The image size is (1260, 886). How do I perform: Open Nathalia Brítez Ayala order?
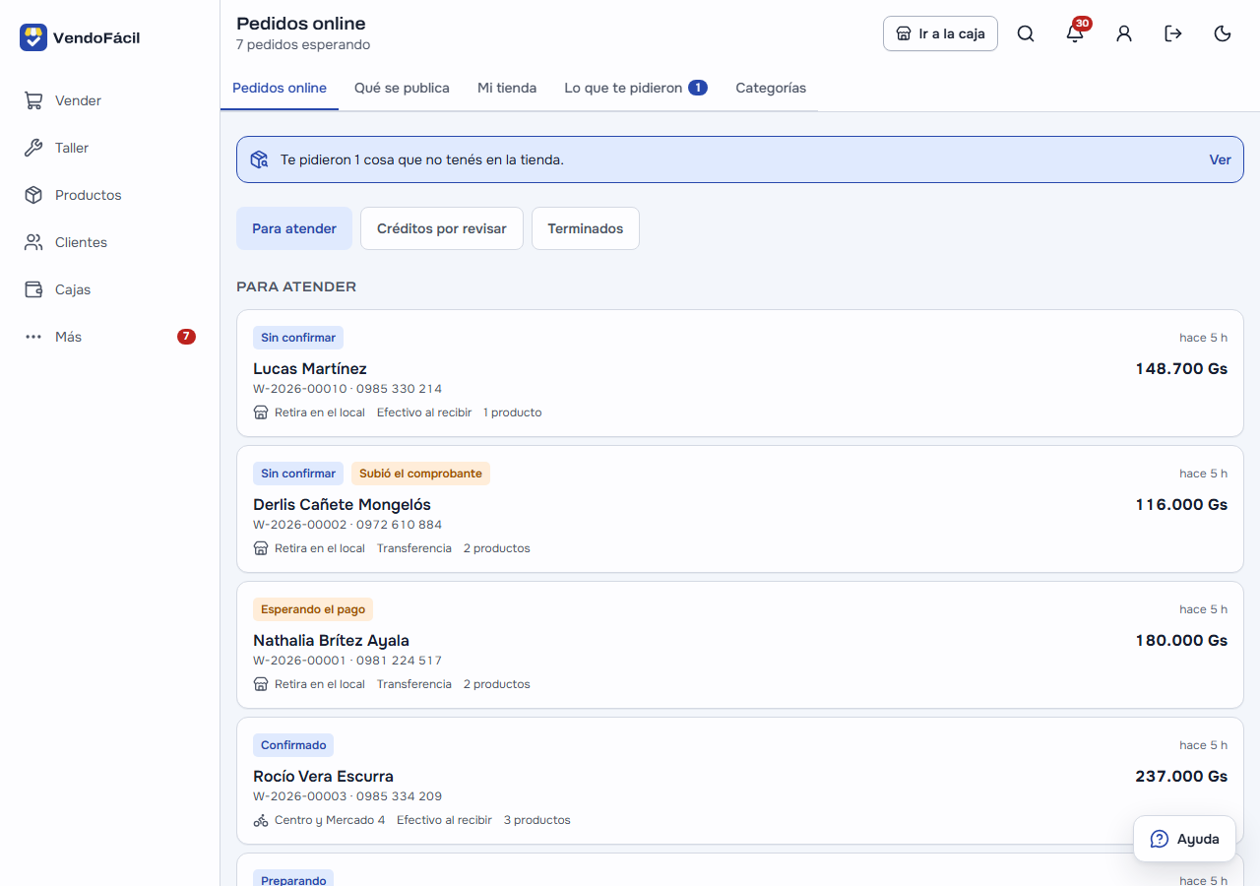point(740,645)
